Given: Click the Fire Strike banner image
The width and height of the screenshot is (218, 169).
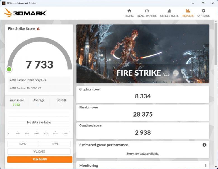Looking at the screenshot, I should click(143, 54).
